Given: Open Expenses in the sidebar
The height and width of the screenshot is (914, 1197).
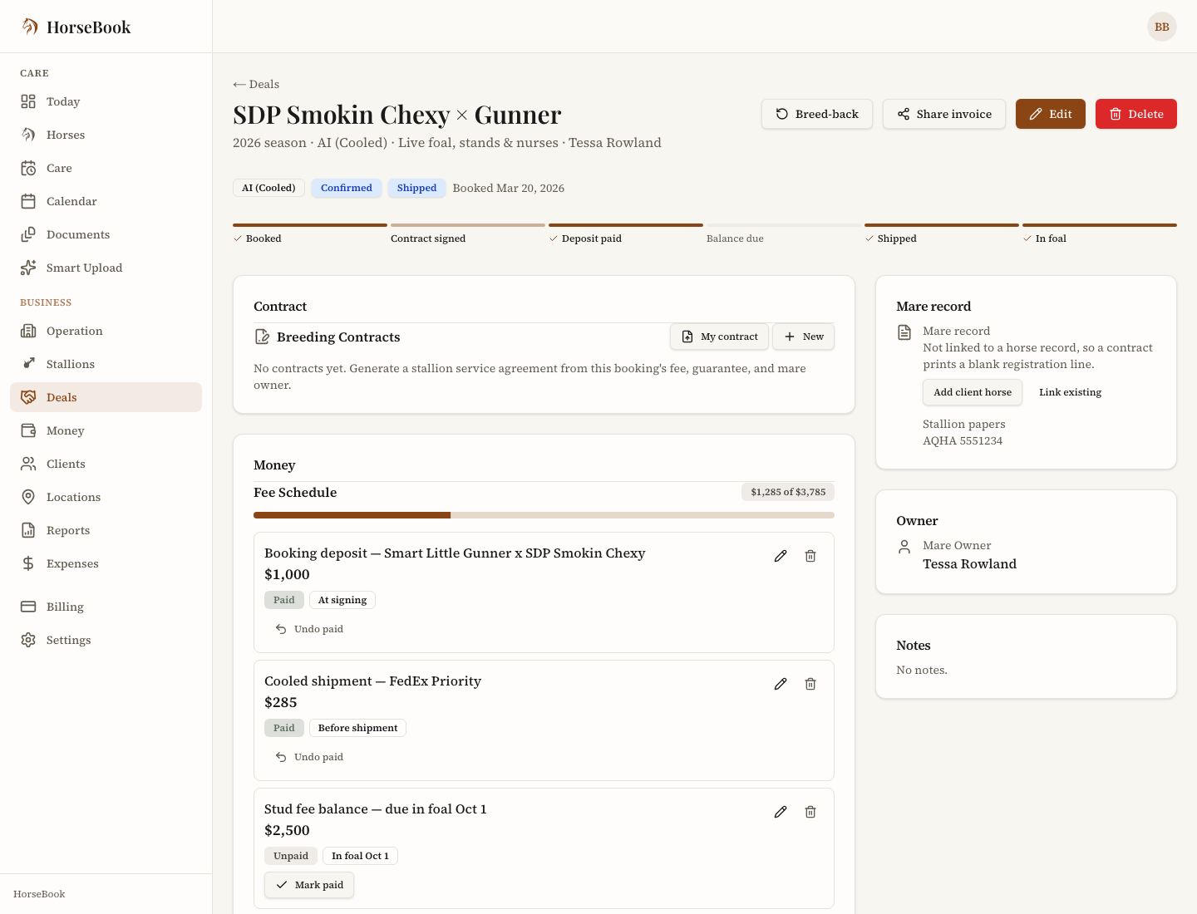Looking at the screenshot, I should click(106, 563).
